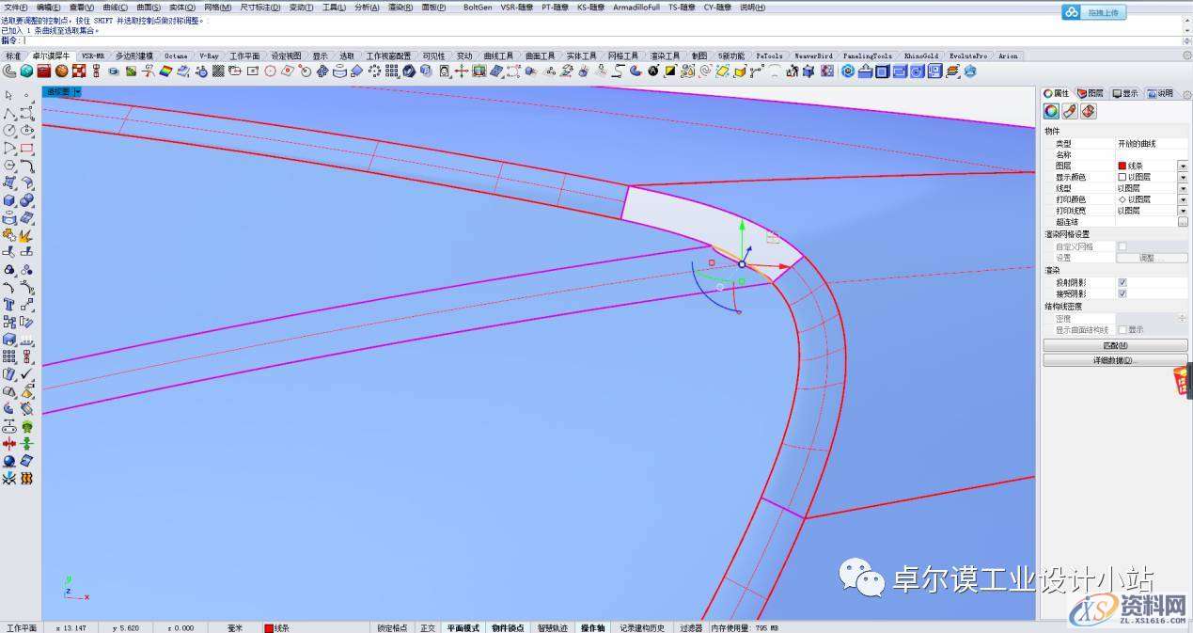Click the teal sphere icon in top toolbar
The height and width of the screenshot is (633, 1193).
click(x=26, y=71)
